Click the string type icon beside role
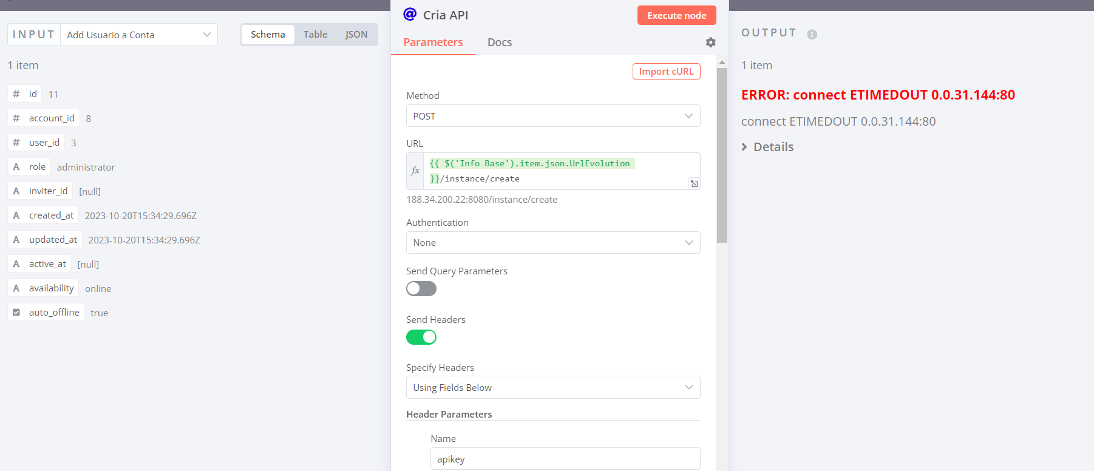 tap(16, 167)
